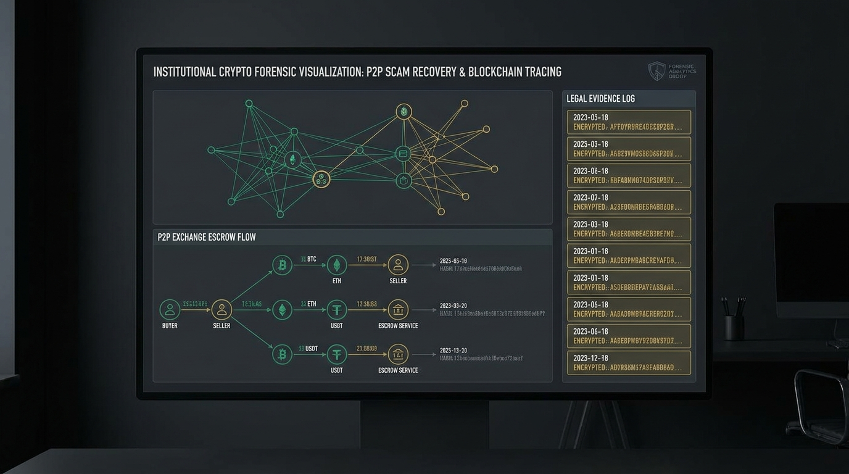Viewport: 849px width, 474px height.
Task: Click the Forensic Analytics Group shield logo
Action: (x=657, y=70)
